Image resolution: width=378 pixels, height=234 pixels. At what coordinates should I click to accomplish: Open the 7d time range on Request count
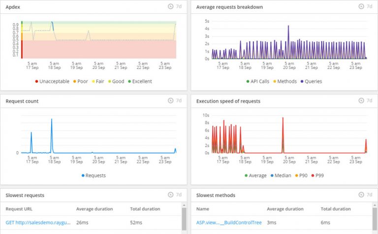(179, 100)
